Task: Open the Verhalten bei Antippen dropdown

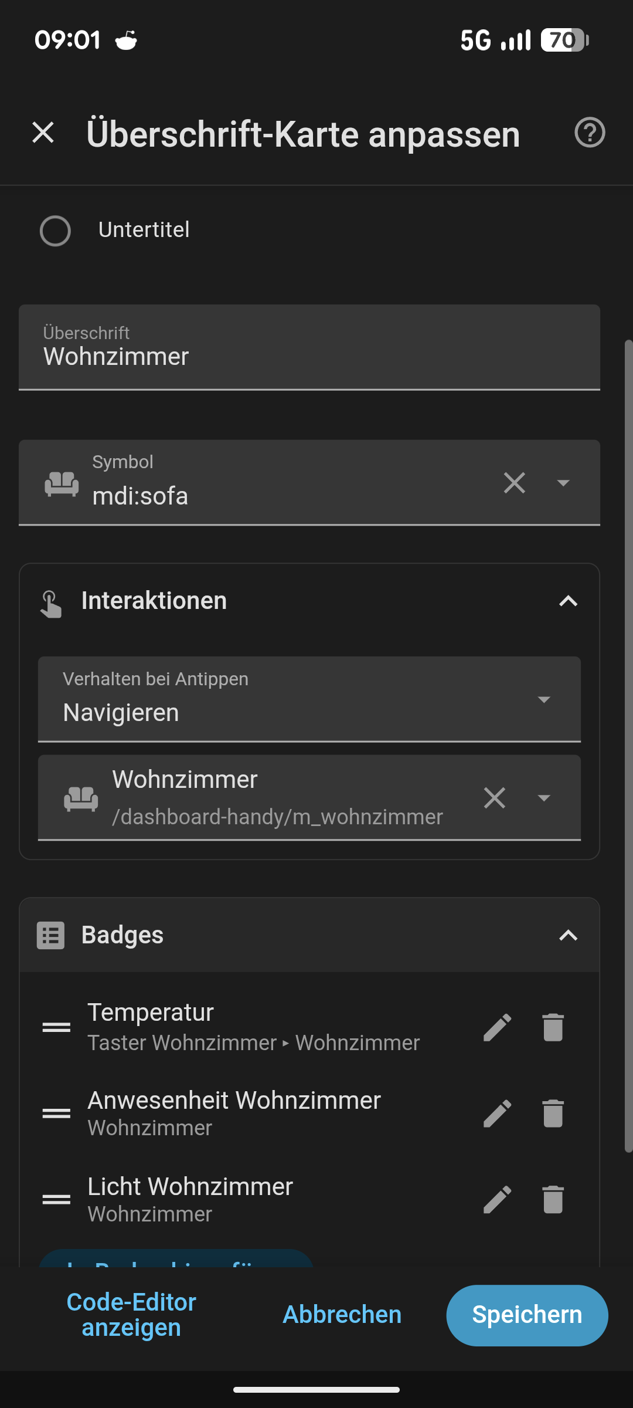Action: click(x=309, y=699)
